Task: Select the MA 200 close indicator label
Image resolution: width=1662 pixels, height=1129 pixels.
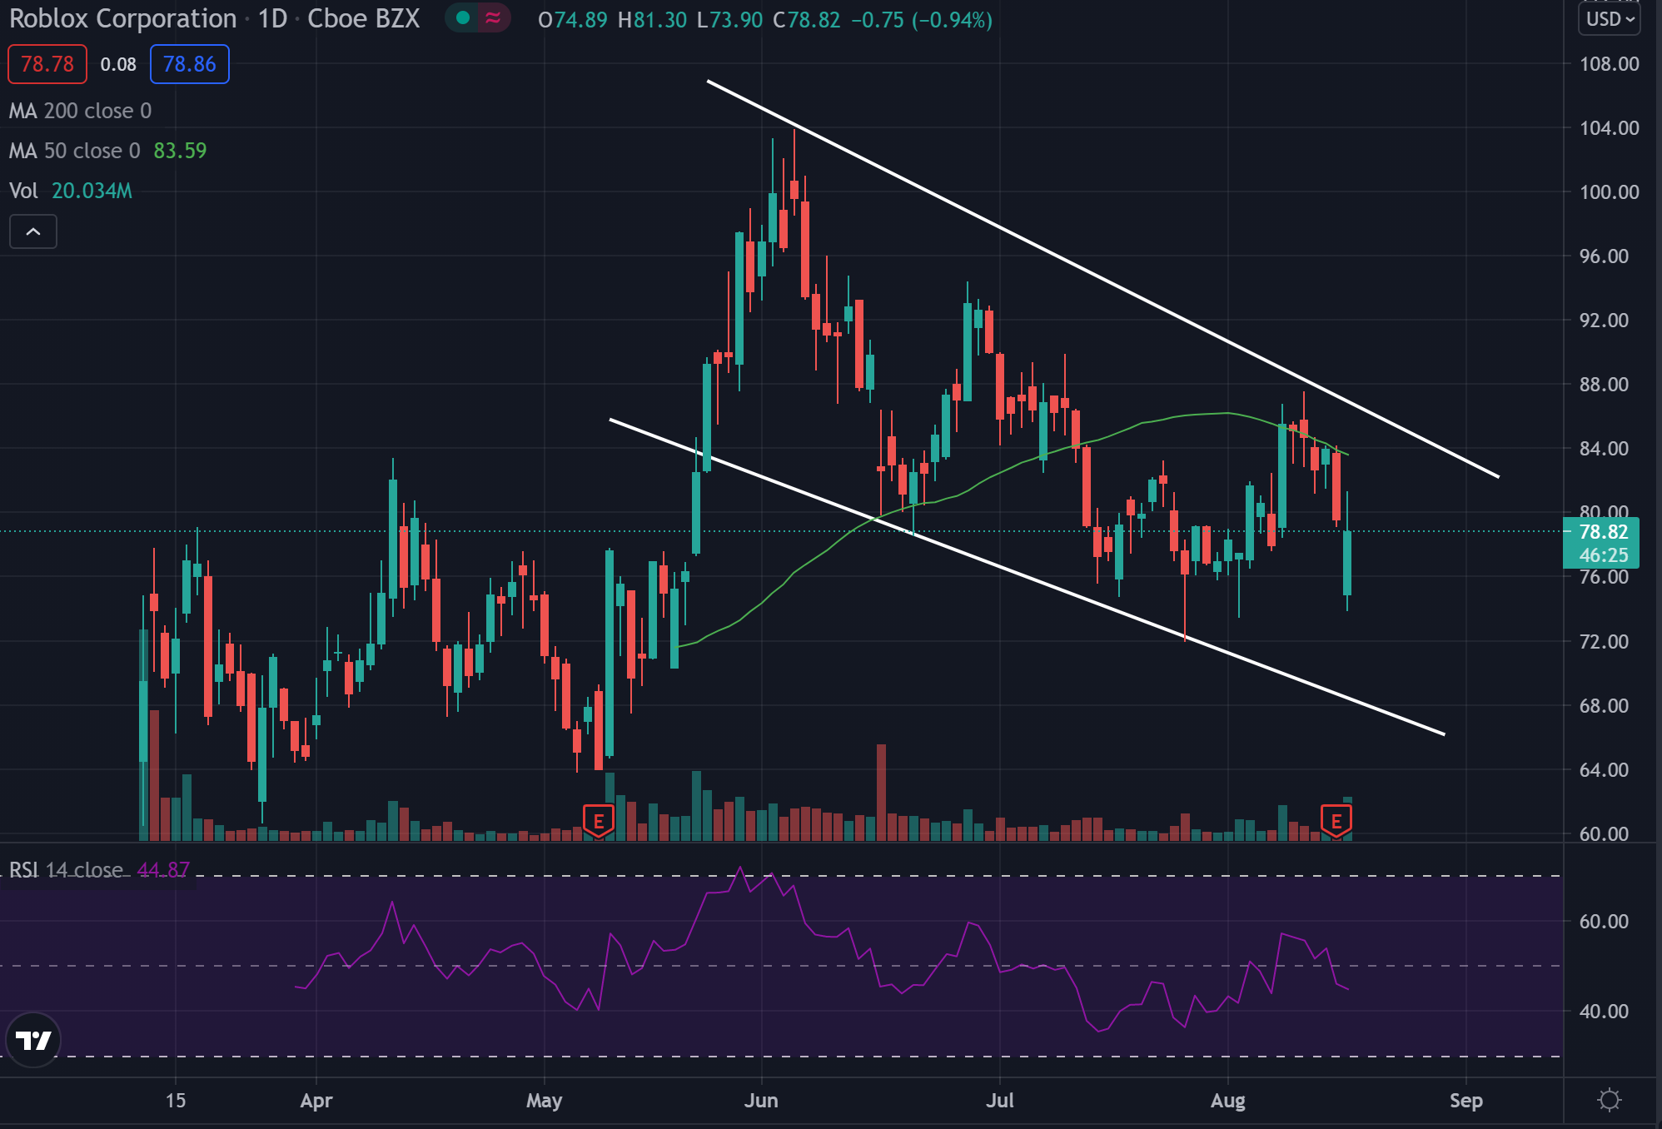Action: tap(80, 111)
